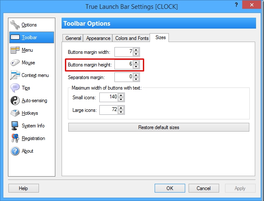The height and width of the screenshot is (201, 264).
Task: Decrease Small icons maximum width
Action: [121, 100]
